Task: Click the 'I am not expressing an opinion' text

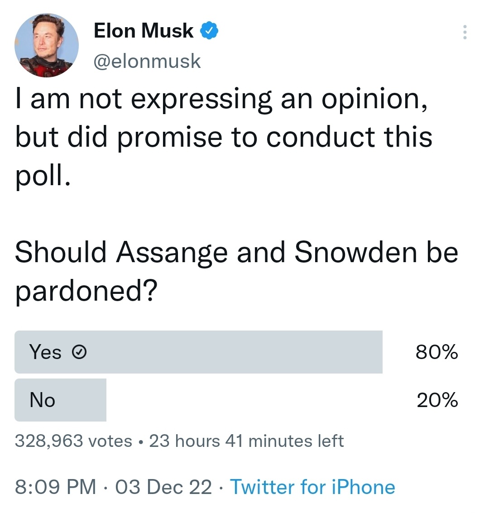Action: (221, 100)
